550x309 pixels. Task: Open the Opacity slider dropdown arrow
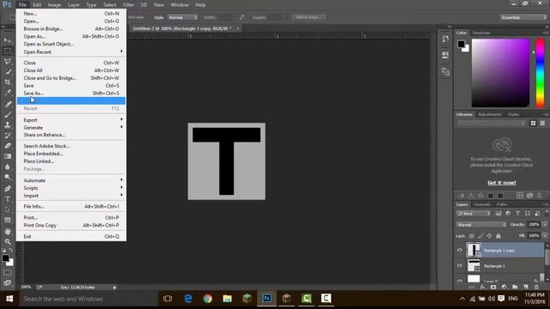point(545,225)
